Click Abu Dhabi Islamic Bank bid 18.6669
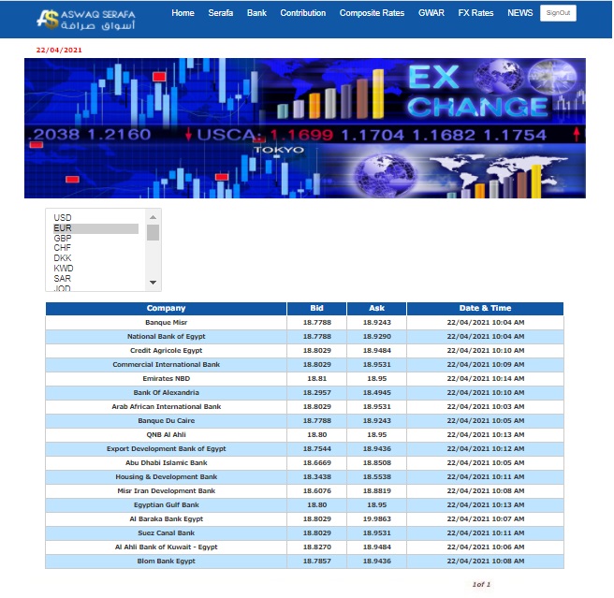Viewport: 614px width, 598px height. coord(316,463)
